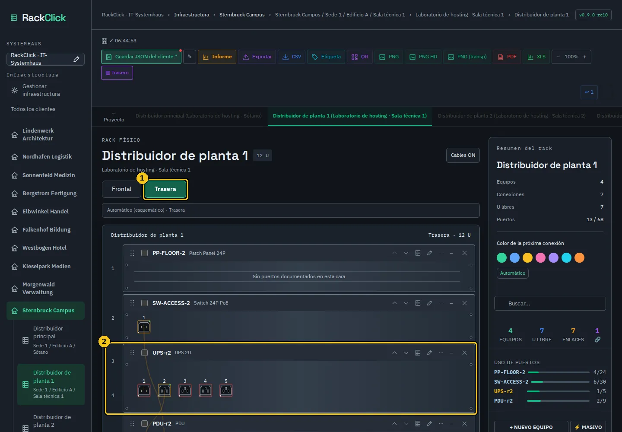Export rack as PDF
Image resolution: width=622 pixels, height=432 pixels.
tap(507, 57)
